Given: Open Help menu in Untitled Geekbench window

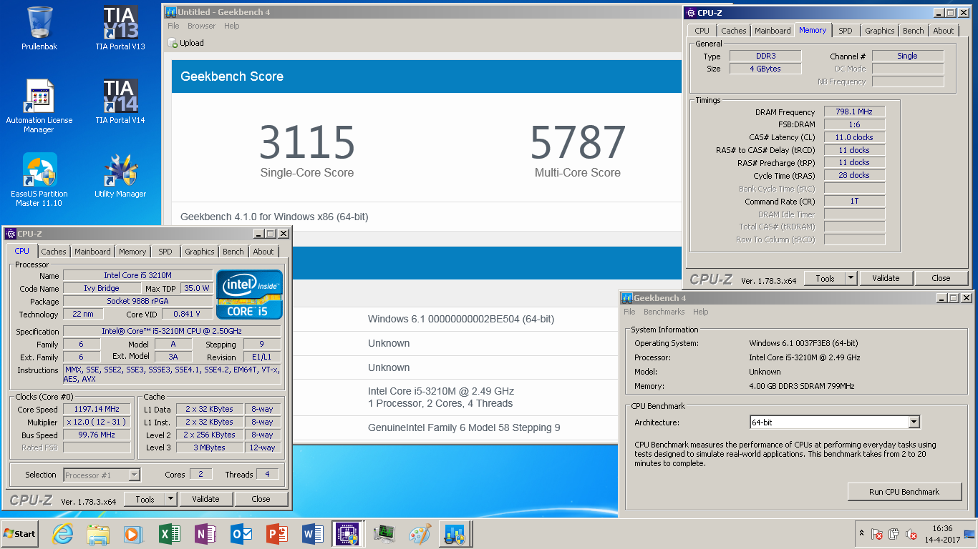Looking at the screenshot, I should click(231, 26).
